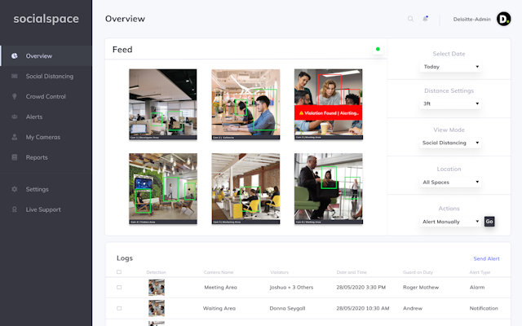The height and width of the screenshot is (326, 522).
Task: Click the Reports sidebar icon
Action: click(15, 157)
